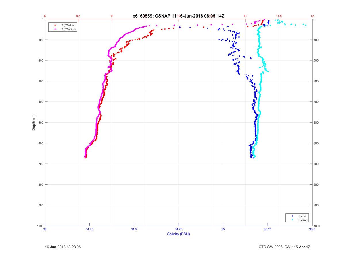Click red temperature tick label 12

point(312,16)
